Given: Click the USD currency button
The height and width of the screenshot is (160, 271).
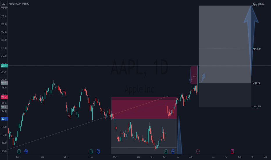Looking at the screenshot, I should click(3, 3).
